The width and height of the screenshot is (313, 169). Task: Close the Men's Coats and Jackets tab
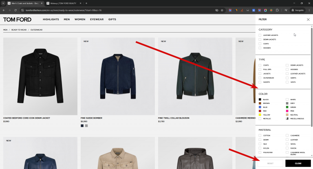point(42,3)
